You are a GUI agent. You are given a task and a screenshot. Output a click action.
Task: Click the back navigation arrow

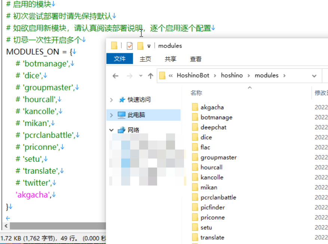[116, 75]
